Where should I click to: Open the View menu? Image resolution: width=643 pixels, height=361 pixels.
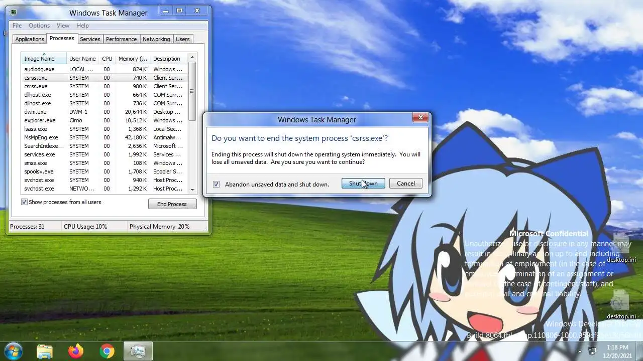[x=63, y=26]
